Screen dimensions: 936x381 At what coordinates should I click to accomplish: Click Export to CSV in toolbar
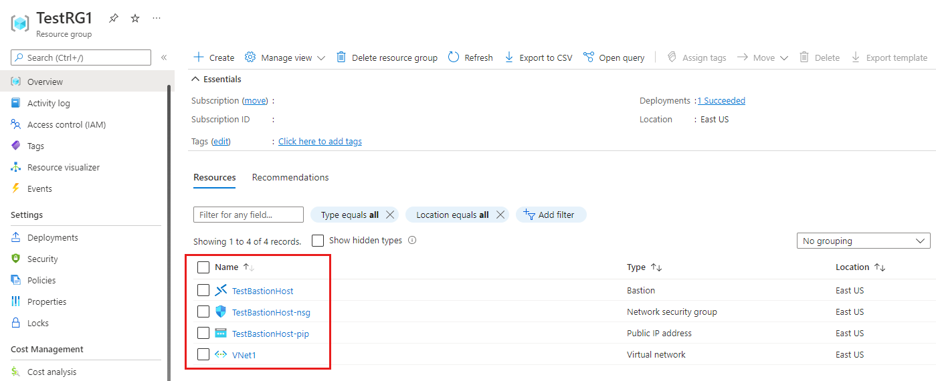tap(538, 57)
